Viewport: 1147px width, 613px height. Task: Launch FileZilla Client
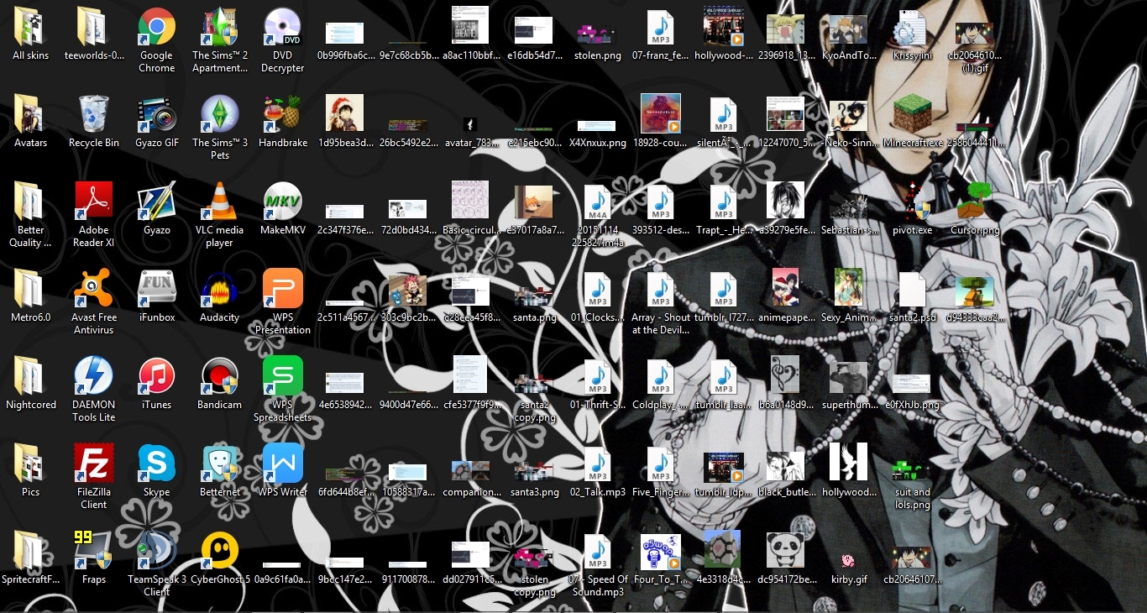(94, 464)
